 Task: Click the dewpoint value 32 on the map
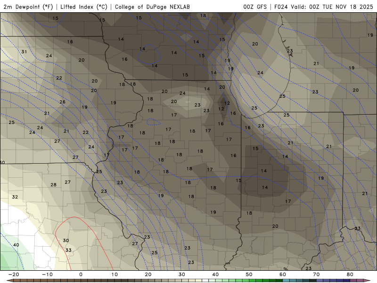(x=15, y=197)
